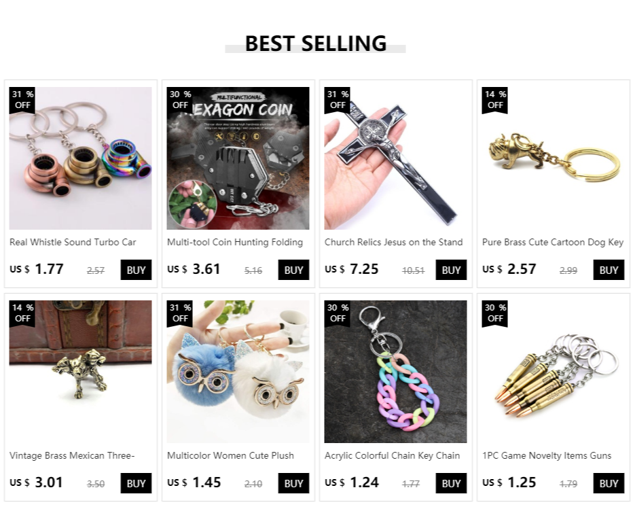This screenshot has height=509, width=633.
Task: Buy the Multicolor Women Cute Plush keychain
Action: pos(293,483)
